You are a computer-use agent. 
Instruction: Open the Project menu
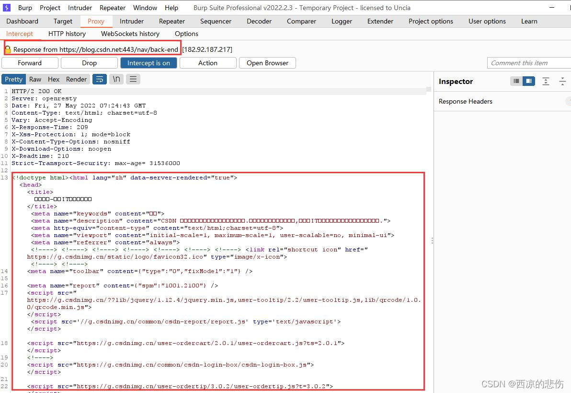[50, 8]
